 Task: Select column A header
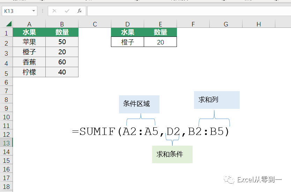[x=29, y=24]
